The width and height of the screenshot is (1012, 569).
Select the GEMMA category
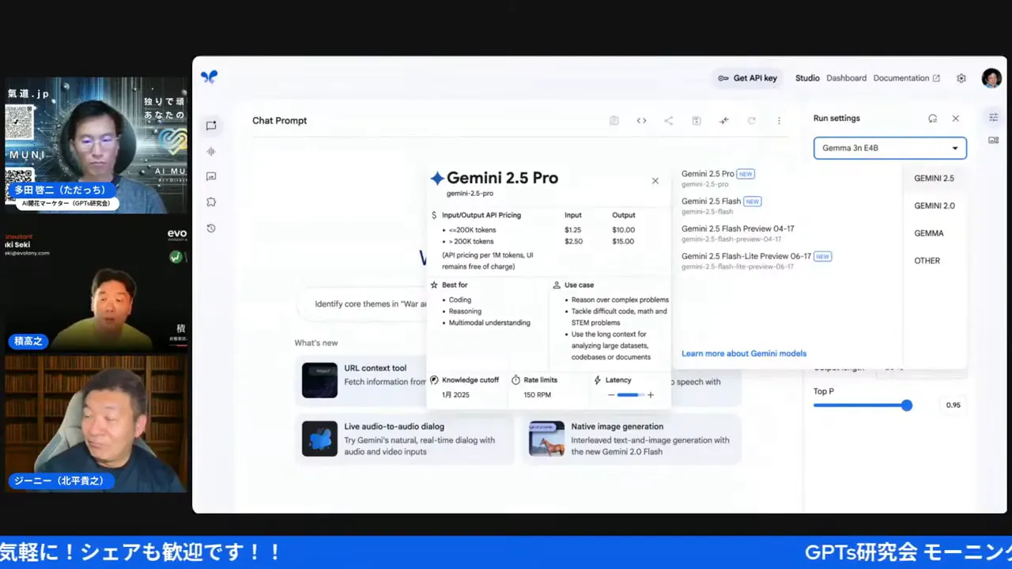[929, 233]
